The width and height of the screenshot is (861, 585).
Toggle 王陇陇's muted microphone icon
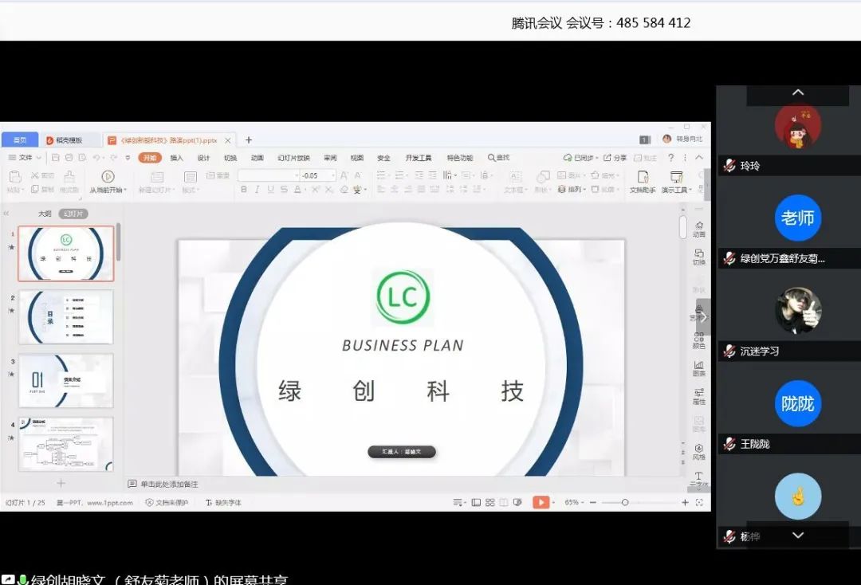tap(729, 443)
